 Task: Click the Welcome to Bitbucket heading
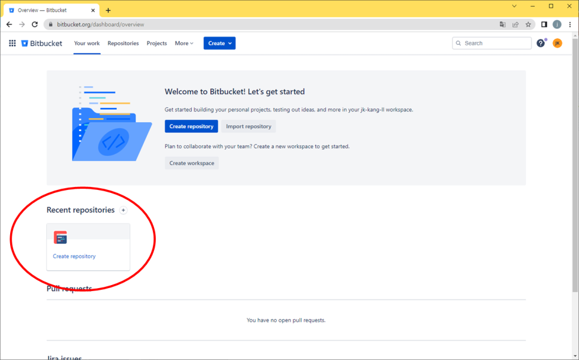(x=235, y=92)
